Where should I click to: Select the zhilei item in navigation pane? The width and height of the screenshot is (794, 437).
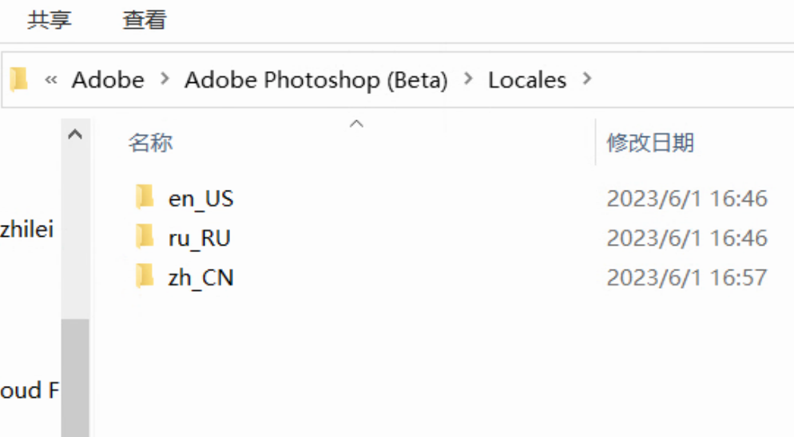click(x=27, y=229)
